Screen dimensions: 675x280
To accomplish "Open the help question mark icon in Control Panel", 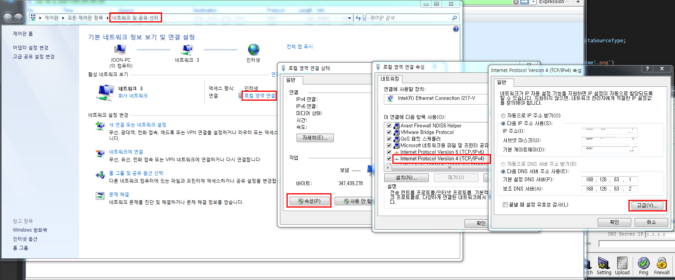I will coord(456,29).
